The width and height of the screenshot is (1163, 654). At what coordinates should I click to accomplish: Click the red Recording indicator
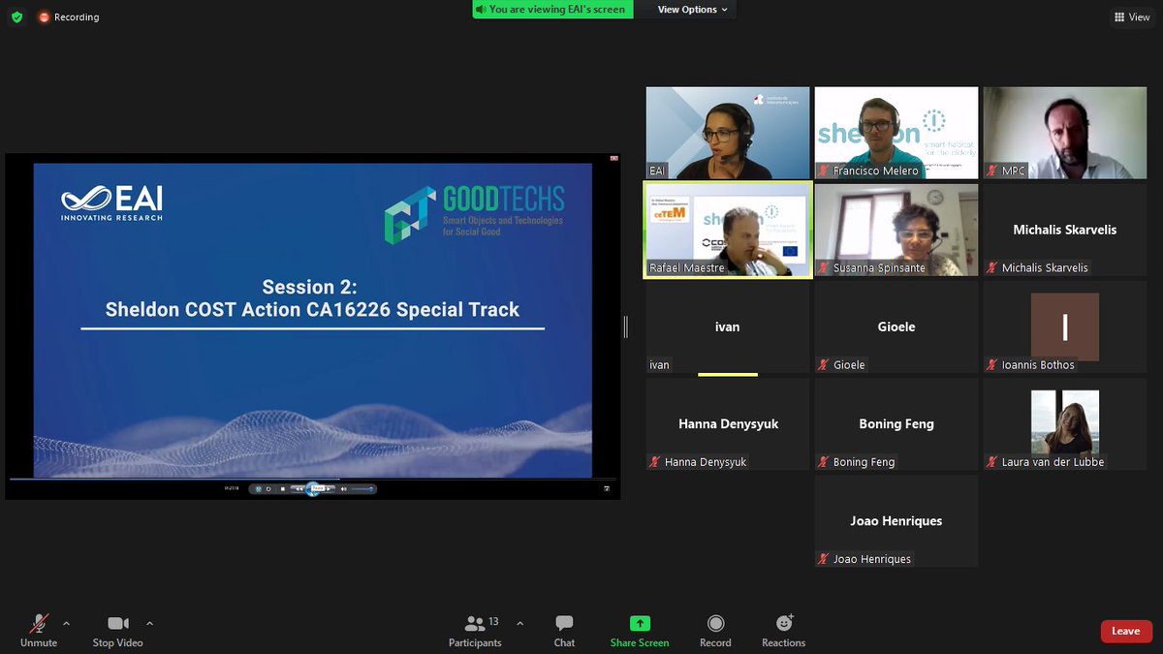[68, 17]
